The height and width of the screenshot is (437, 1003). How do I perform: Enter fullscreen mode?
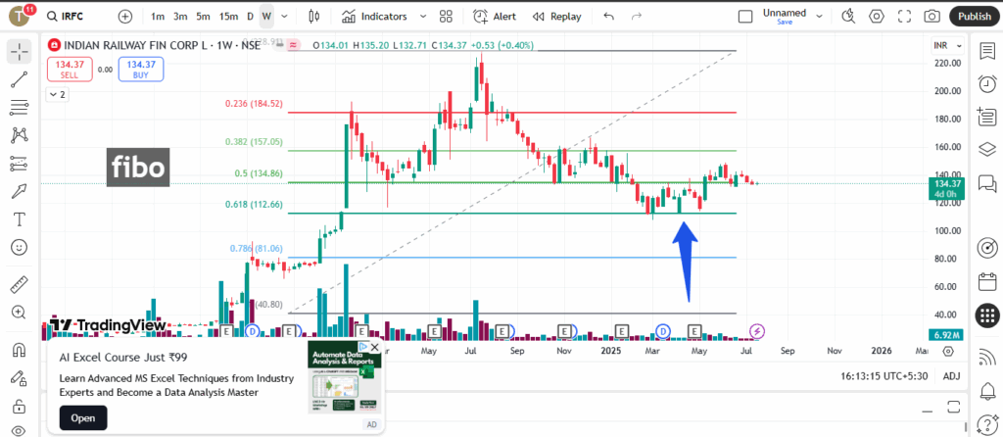(x=904, y=17)
